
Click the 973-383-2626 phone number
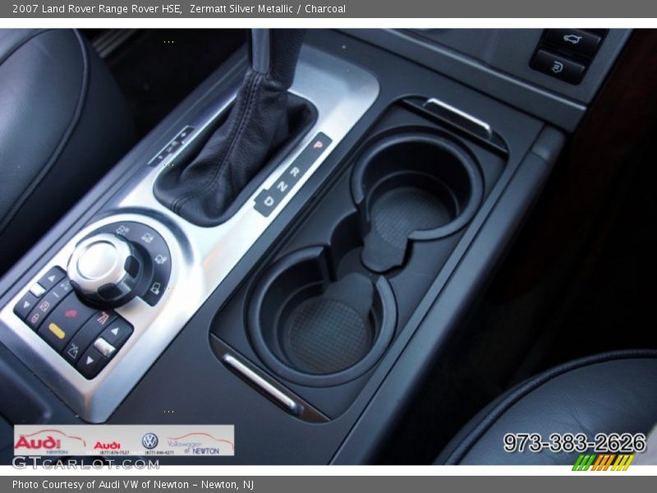(574, 443)
